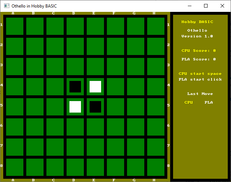Select board square E8
Image resolution: width=231 pixels, height=182 pixels.
95,167
